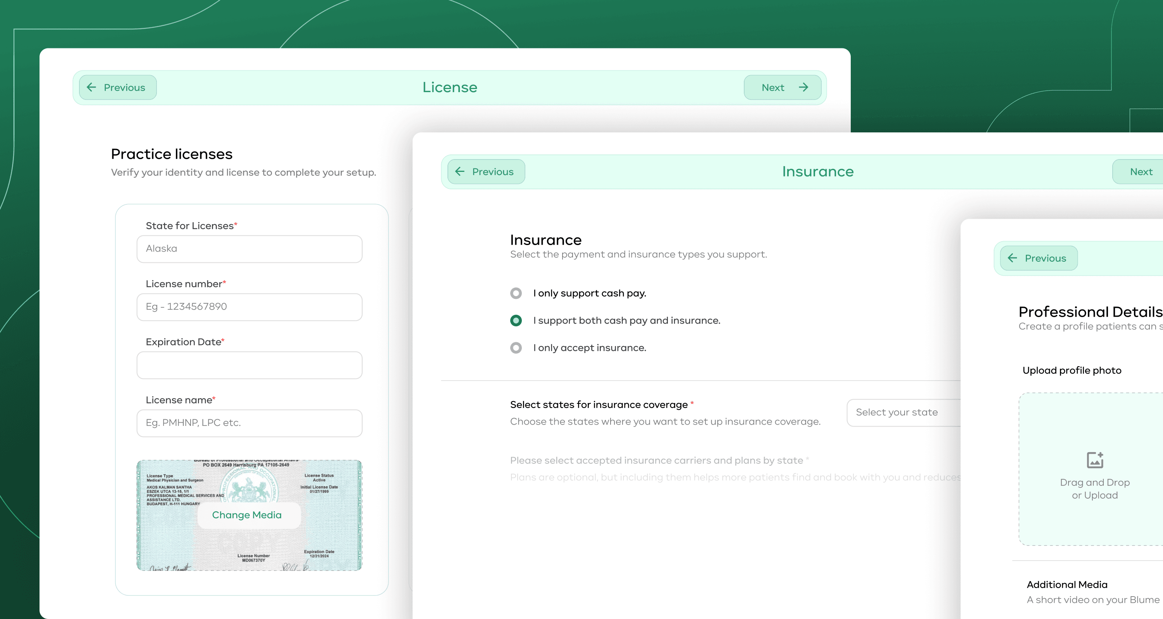Viewport: 1163px width, 619px height.
Task: Select 'I support both cash pay and insurance' radio
Action: pos(516,321)
